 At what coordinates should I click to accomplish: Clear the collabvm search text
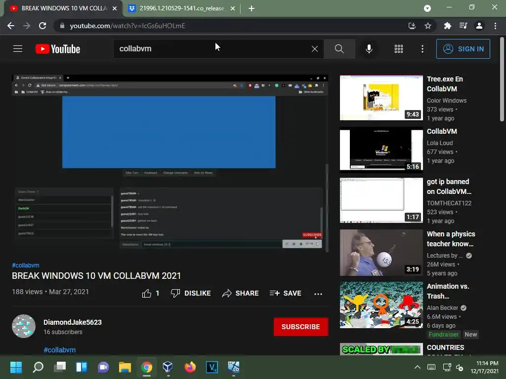[315, 49]
